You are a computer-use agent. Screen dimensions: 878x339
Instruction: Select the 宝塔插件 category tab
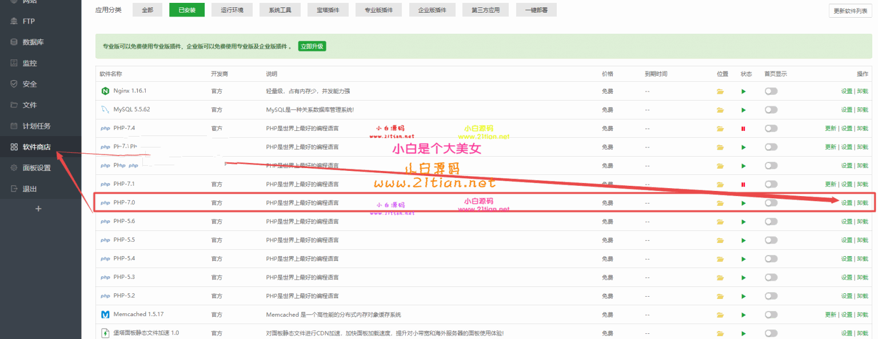click(328, 10)
